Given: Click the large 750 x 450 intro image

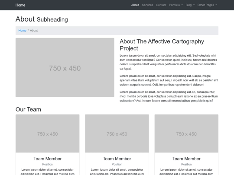Looking at the screenshot, I should pyautogui.click(x=65, y=67).
